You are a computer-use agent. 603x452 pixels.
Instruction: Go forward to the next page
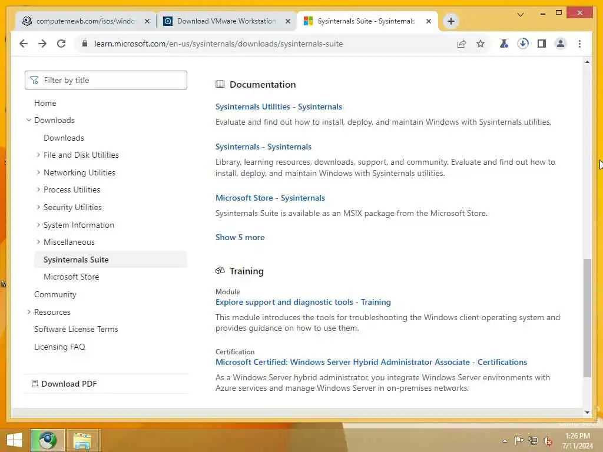(x=42, y=44)
